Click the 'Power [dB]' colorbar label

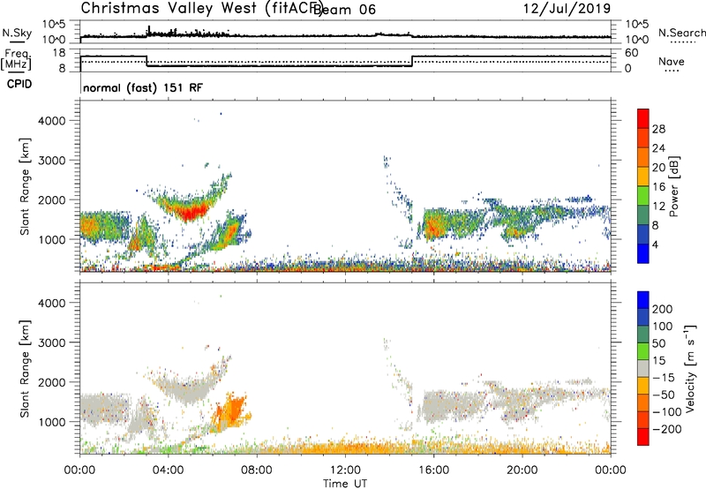pos(673,187)
